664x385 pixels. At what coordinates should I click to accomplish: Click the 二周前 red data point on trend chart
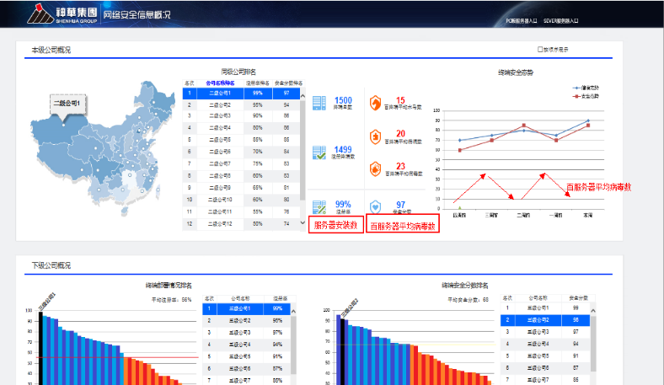[524, 126]
